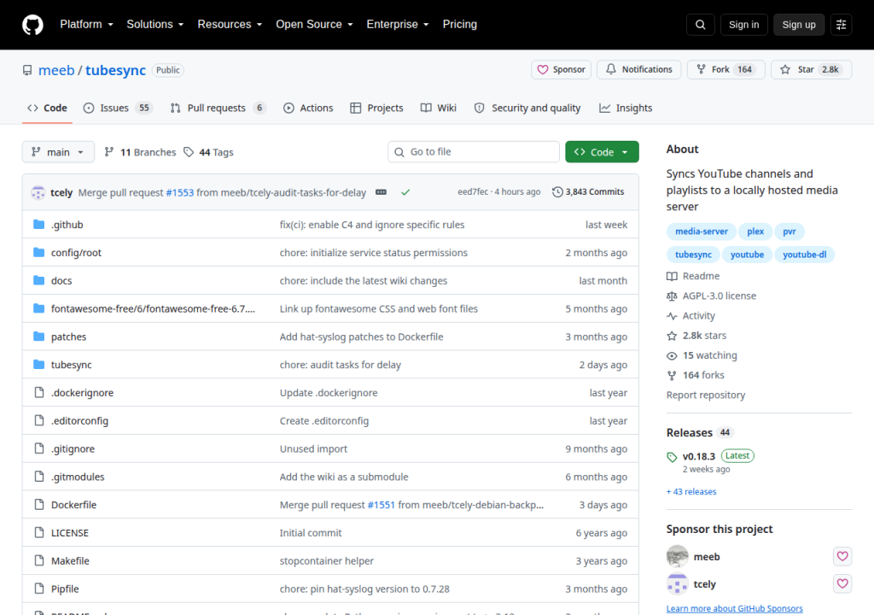The height and width of the screenshot is (615, 874).
Task: Expand the Platform menu
Action: (86, 25)
